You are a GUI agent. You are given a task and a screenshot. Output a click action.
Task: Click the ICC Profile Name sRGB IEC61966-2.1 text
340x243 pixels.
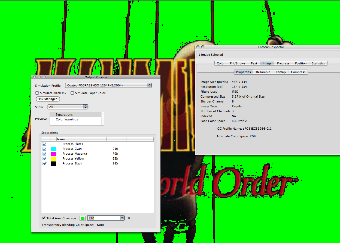[x=244, y=129]
